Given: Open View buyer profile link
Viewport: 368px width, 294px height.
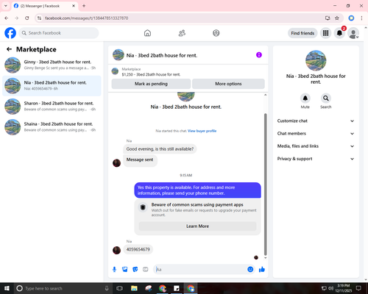Looking at the screenshot, I should [202, 131].
